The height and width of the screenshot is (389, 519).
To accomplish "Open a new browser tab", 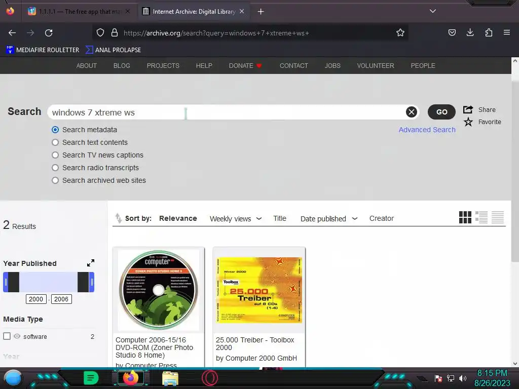I will 261,12.
